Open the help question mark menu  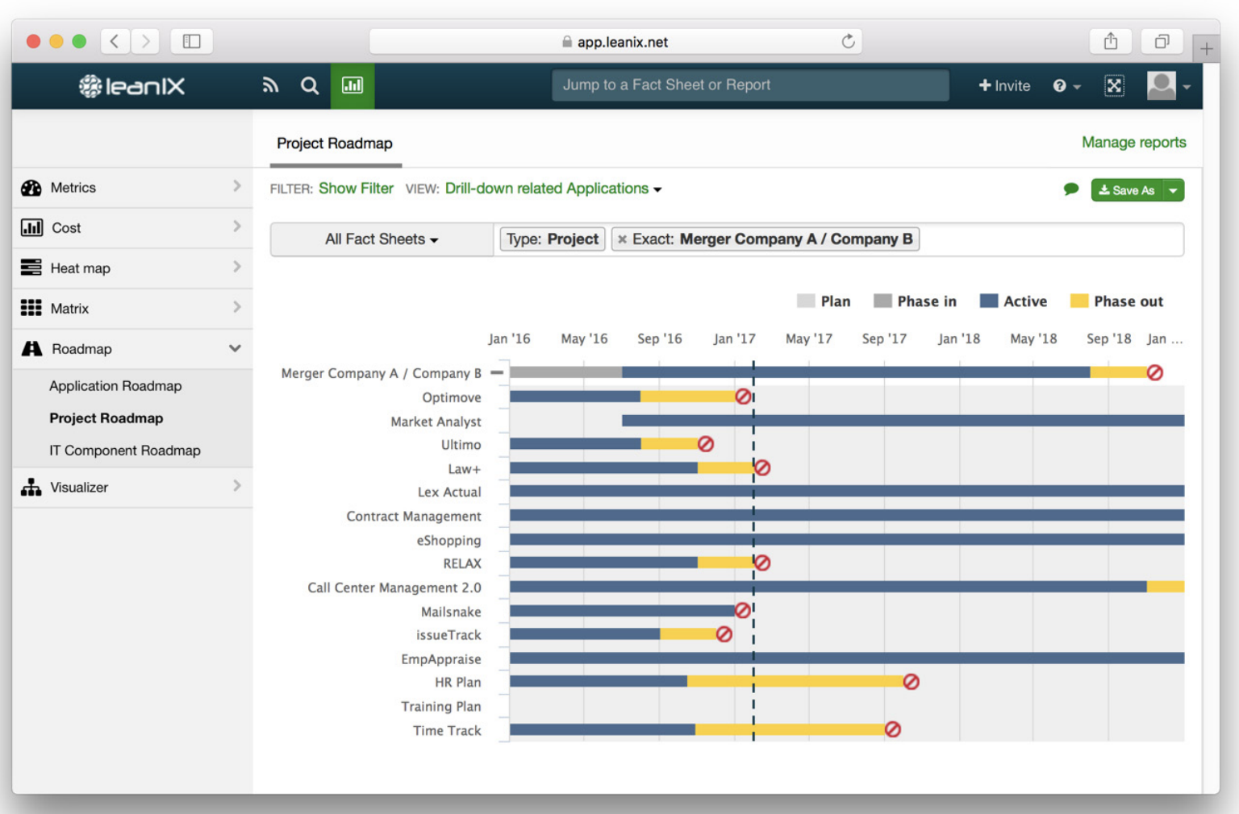click(1066, 85)
